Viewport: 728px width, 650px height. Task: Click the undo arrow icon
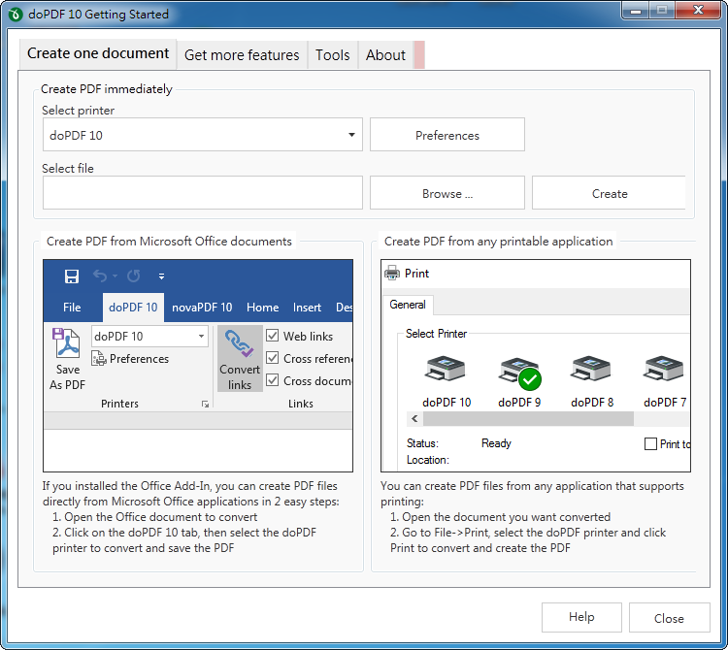(x=100, y=276)
